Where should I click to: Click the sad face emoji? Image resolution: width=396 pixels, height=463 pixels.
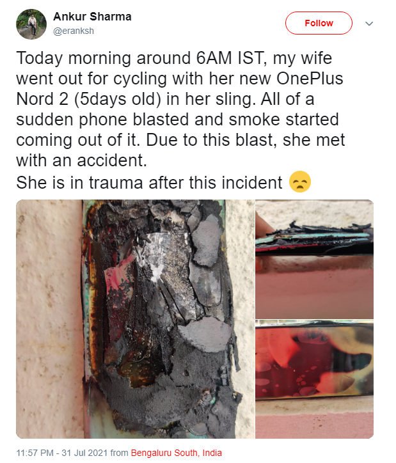[300, 182]
